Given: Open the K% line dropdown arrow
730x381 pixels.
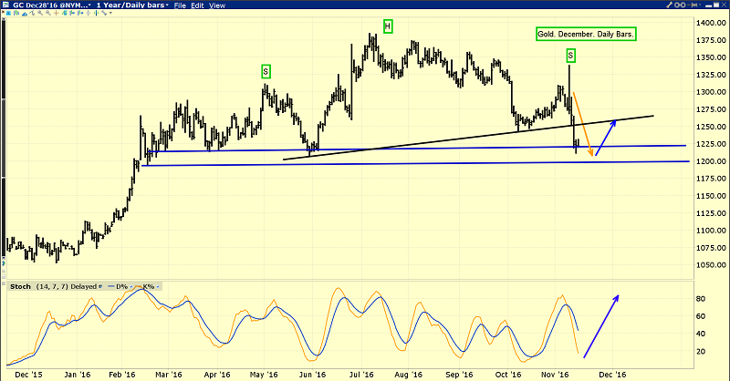Looking at the screenshot, I should pos(157,285).
